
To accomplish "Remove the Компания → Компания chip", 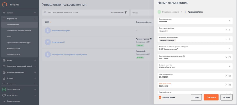I will tap(175, 40).
